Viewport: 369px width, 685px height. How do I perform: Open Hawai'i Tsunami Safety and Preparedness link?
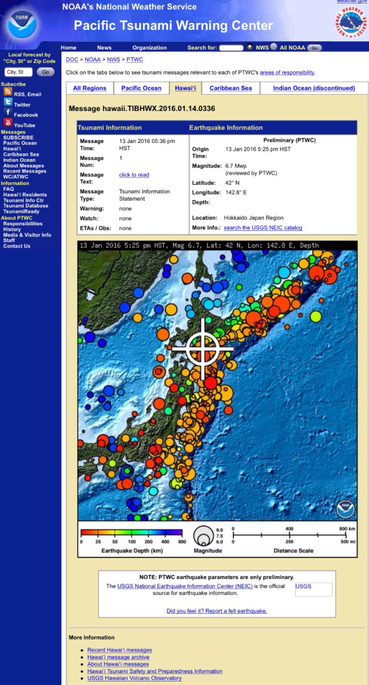(x=155, y=671)
